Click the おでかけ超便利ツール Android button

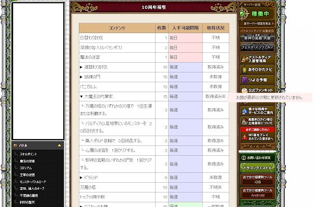pyautogui.click(x=257, y=193)
